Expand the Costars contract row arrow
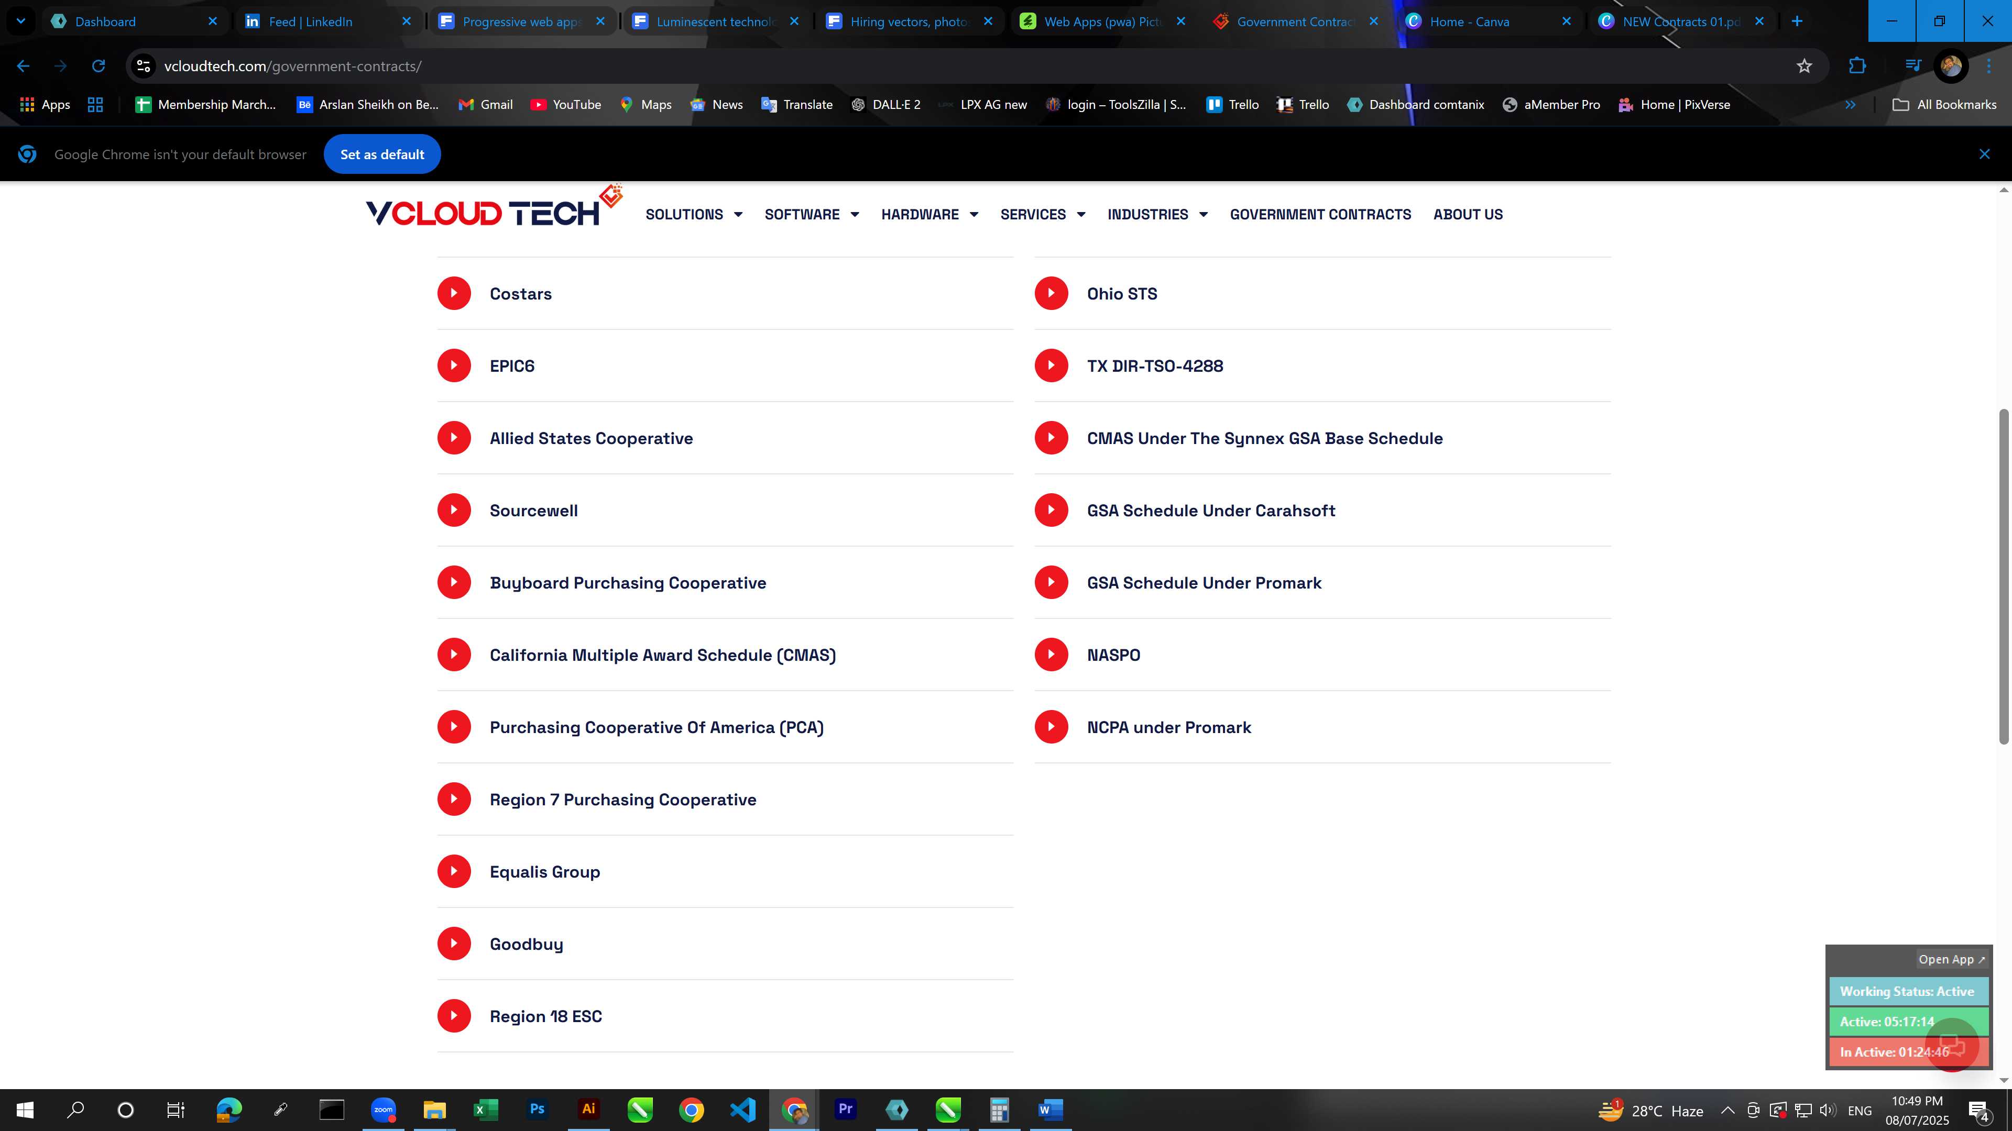 [x=454, y=293]
